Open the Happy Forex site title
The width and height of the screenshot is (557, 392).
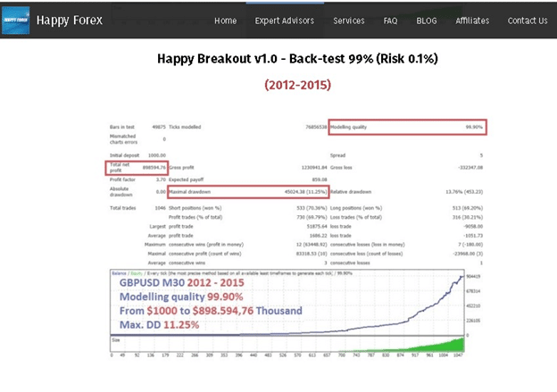click(x=70, y=21)
